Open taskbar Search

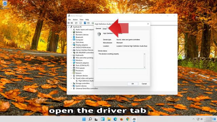tap(90, 119)
